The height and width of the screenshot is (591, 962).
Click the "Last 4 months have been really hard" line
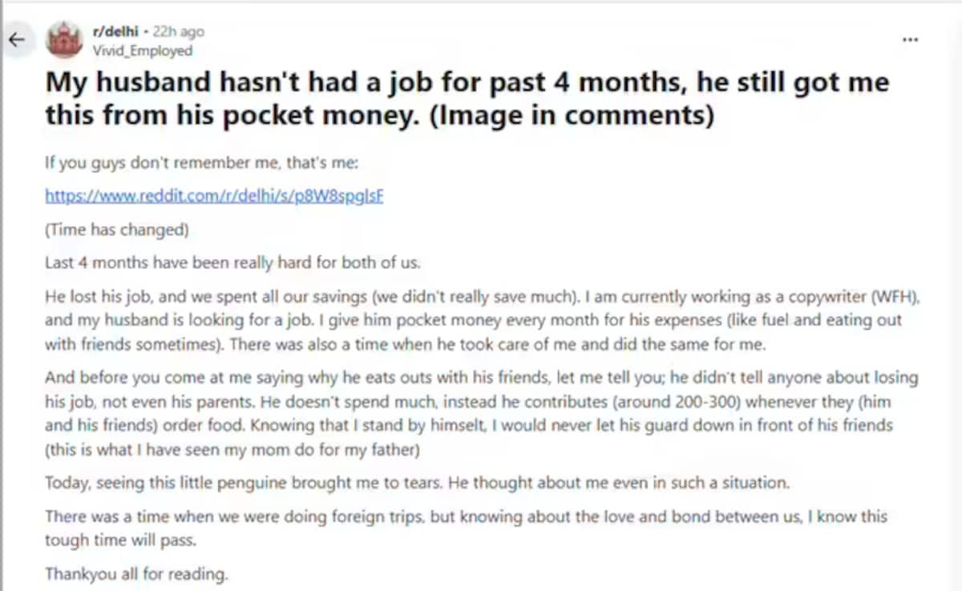(x=232, y=263)
